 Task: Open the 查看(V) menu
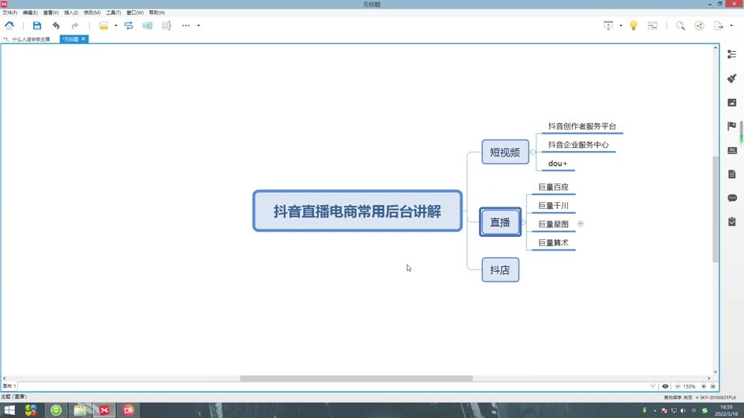point(51,13)
